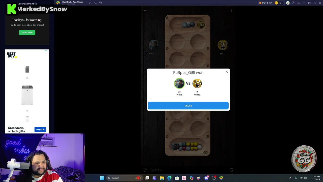Viewport: 323px width, 182px height.
Task: Click the '0 WINS' text
Action: click(x=197, y=93)
